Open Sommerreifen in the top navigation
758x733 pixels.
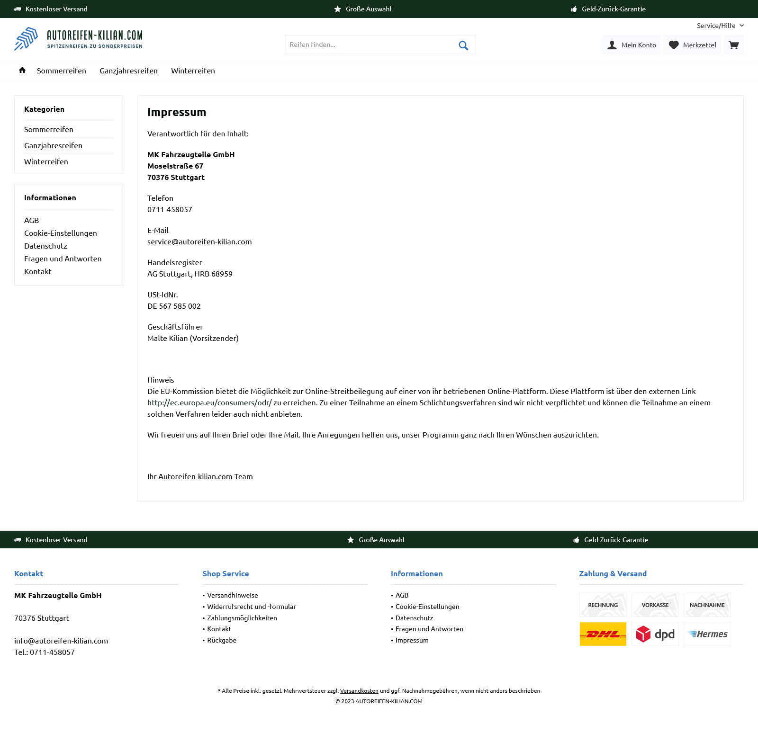(x=62, y=71)
